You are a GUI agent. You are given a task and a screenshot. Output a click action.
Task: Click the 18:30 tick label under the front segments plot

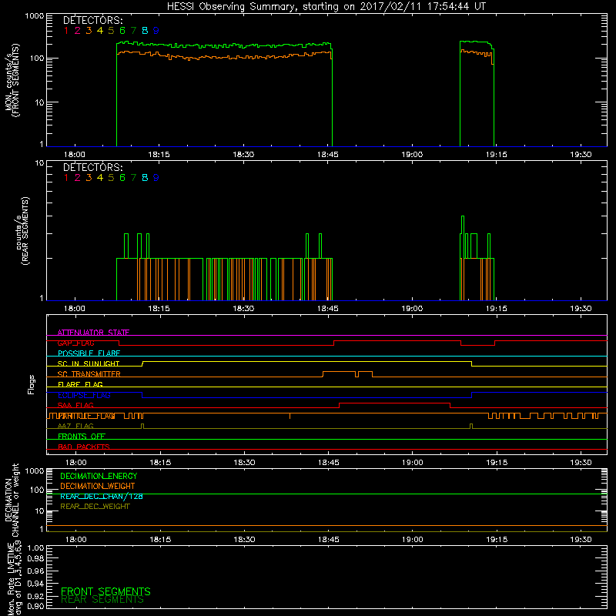(x=243, y=155)
